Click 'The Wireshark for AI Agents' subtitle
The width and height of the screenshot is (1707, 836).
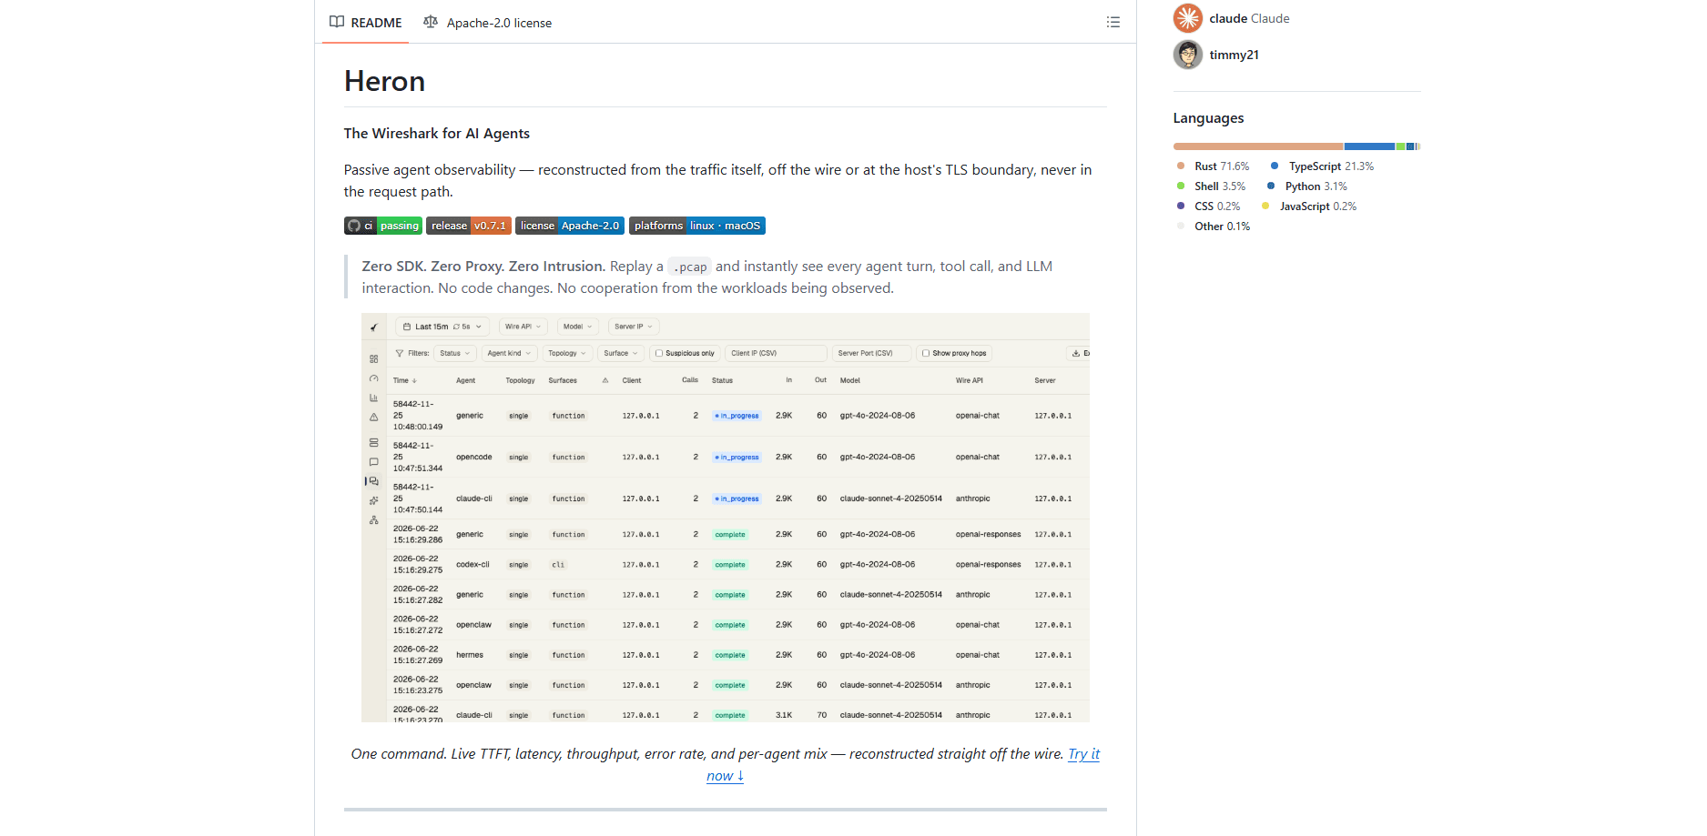[437, 134]
